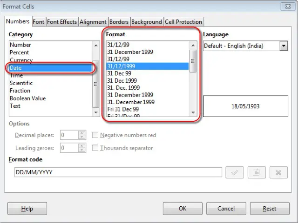Click the Format list scrollbar thumb
Screen dimensions: 298x223
coord(193,61)
